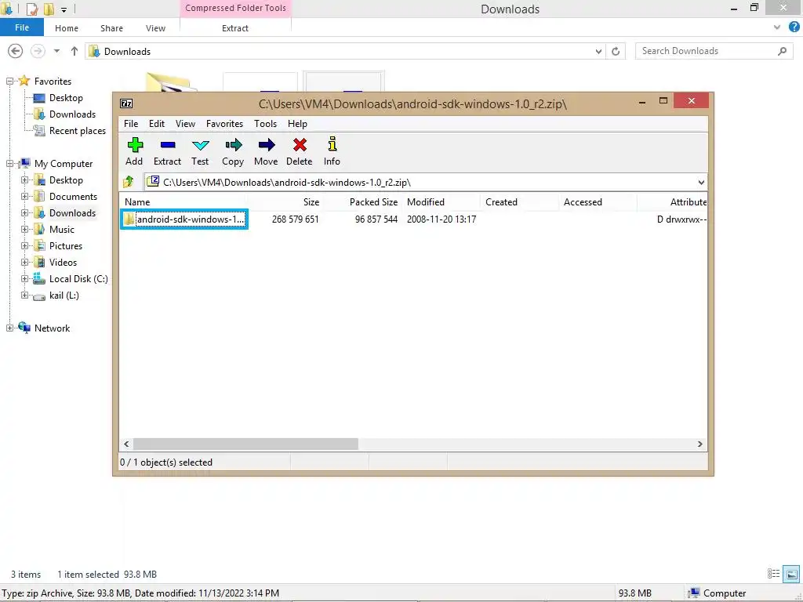Viewport: 803px width, 602px height.
Task: Click Explorer's Up one level arrow
Action: 74,51
